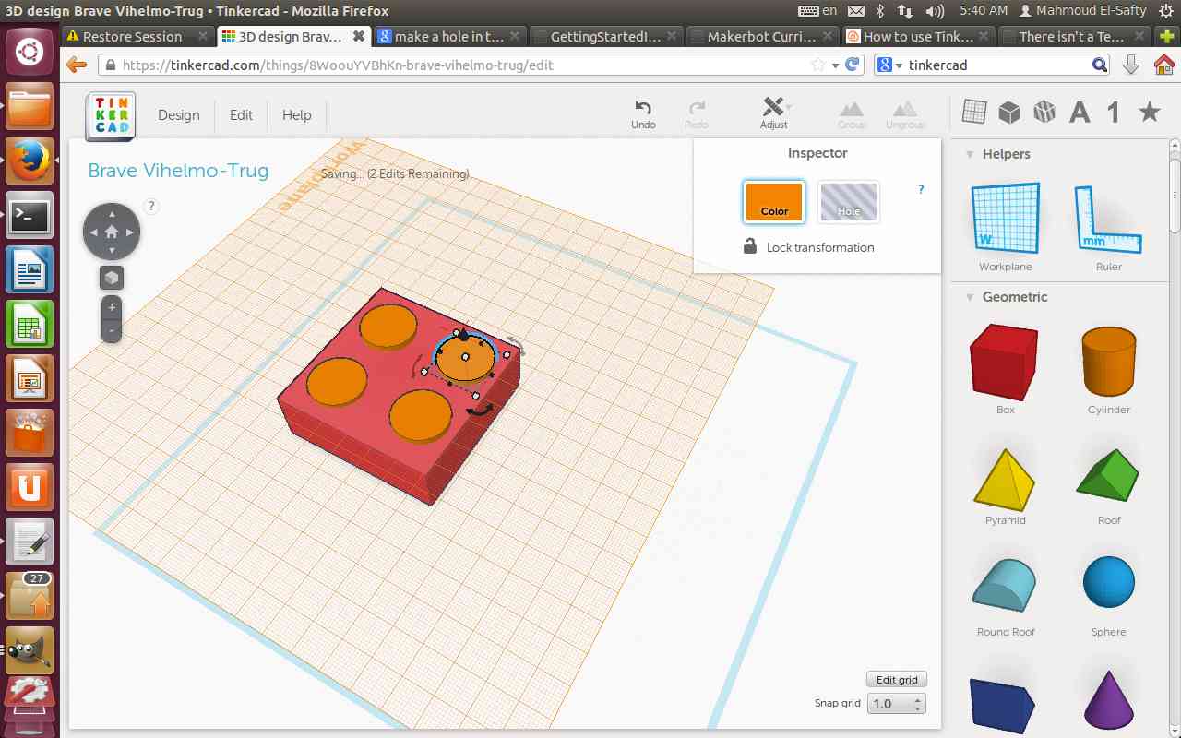The width and height of the screenshot is (1181, 738).
Task: Select the Workplane helper tool
Action: pyautogui.click(x=1005, y=220)
